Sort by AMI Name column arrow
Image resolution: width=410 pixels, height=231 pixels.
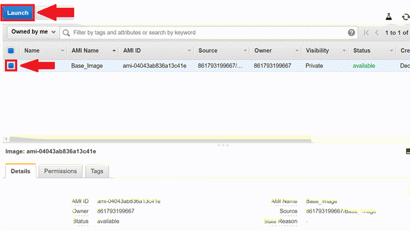coord(114,51)
